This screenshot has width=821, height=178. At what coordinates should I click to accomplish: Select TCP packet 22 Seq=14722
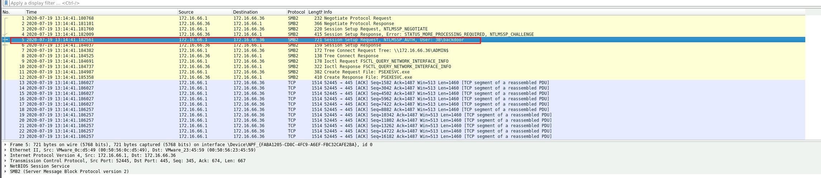coord(404,131)
